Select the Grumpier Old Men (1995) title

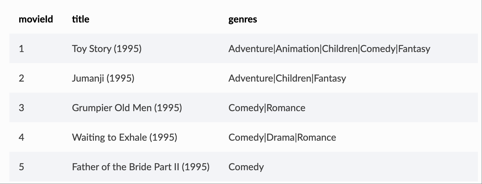[x=127, y=108]
